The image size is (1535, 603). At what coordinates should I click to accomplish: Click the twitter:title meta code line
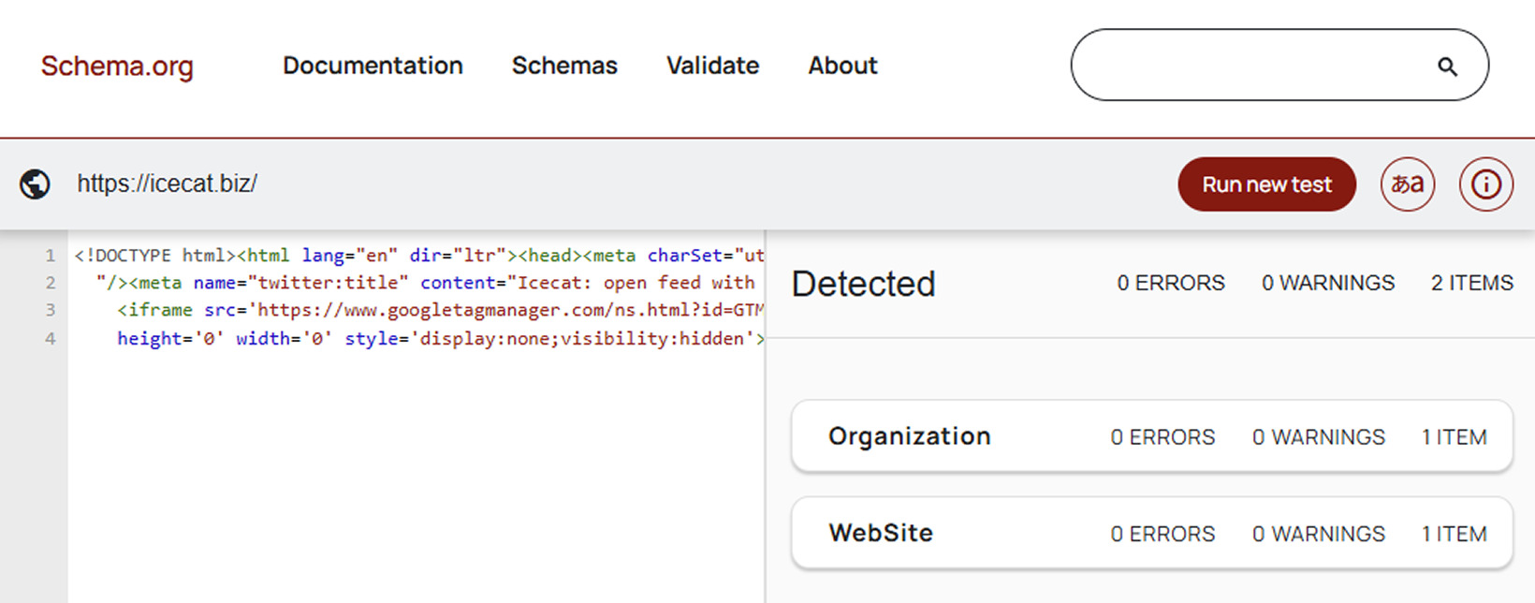(424, 283)
